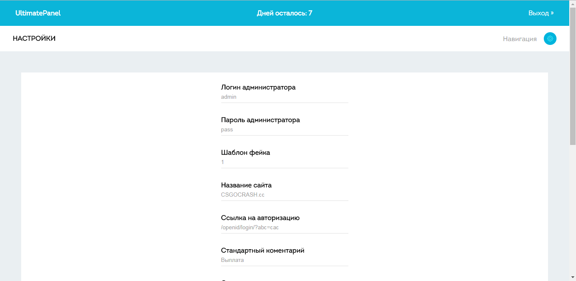Viewport: 576px width, 281px height.
Task: Click the empty scrollbar track below the thumb
Action: pos(572,212)
